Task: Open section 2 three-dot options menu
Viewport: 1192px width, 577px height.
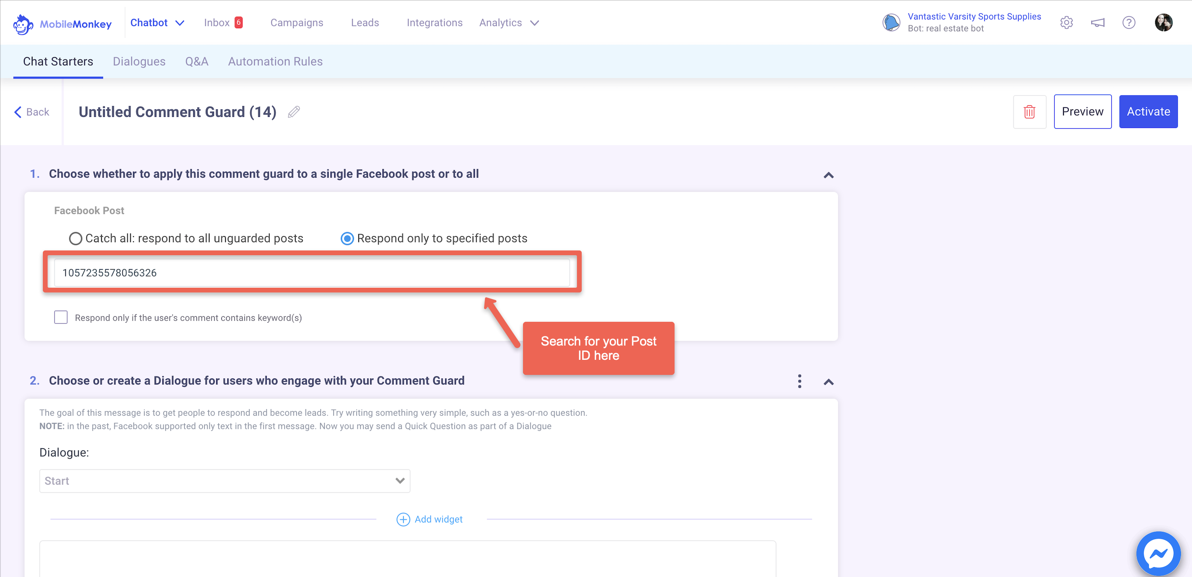Action: [x=799, y=381]
